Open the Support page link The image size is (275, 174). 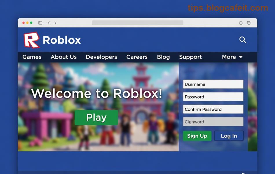pos(190,57)
